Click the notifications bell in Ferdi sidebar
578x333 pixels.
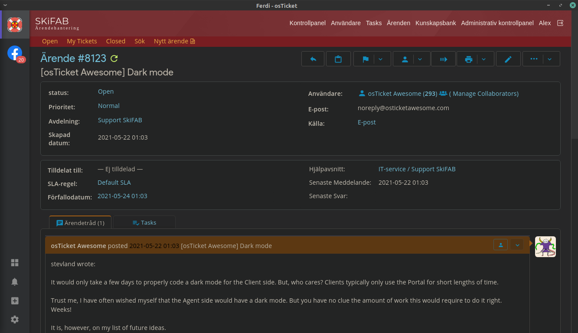point(15,282)
